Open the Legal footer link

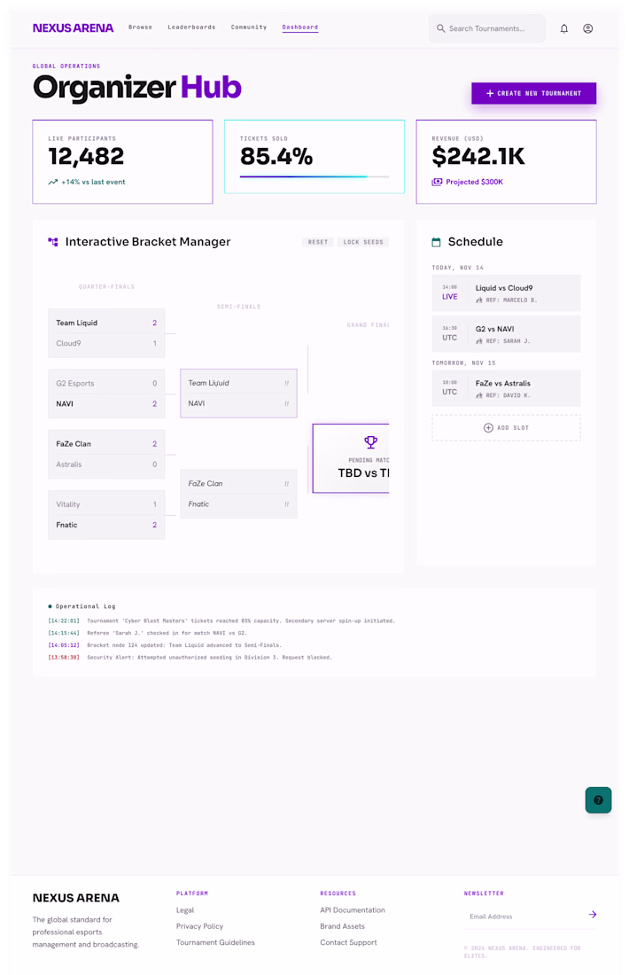(185, 909)
